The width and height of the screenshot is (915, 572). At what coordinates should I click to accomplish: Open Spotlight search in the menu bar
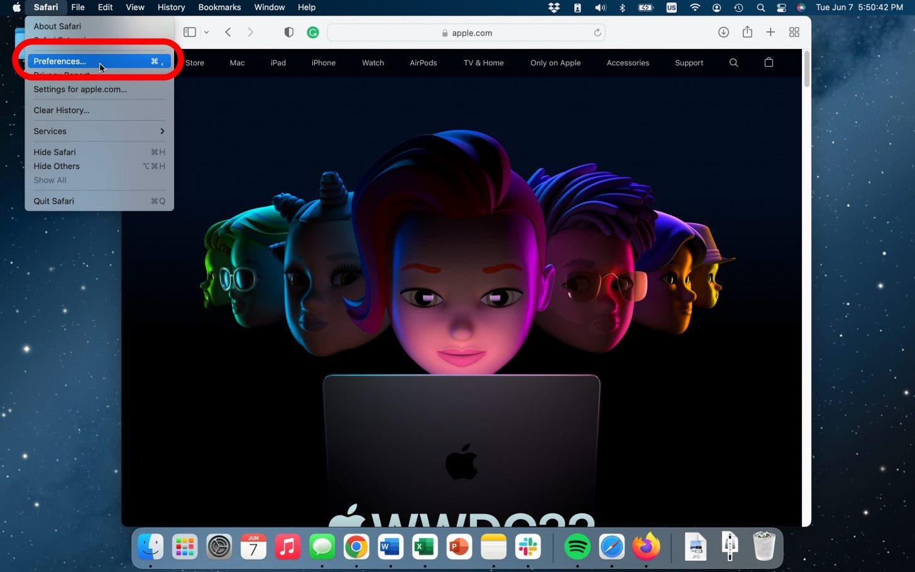[760, 8]
